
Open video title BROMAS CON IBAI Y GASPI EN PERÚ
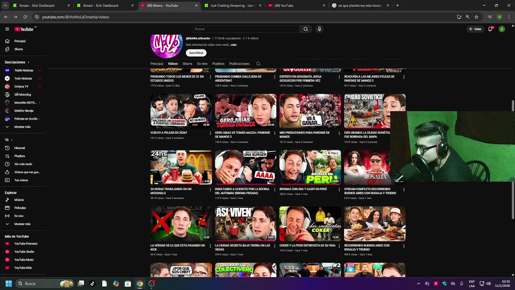click(303, 189)
